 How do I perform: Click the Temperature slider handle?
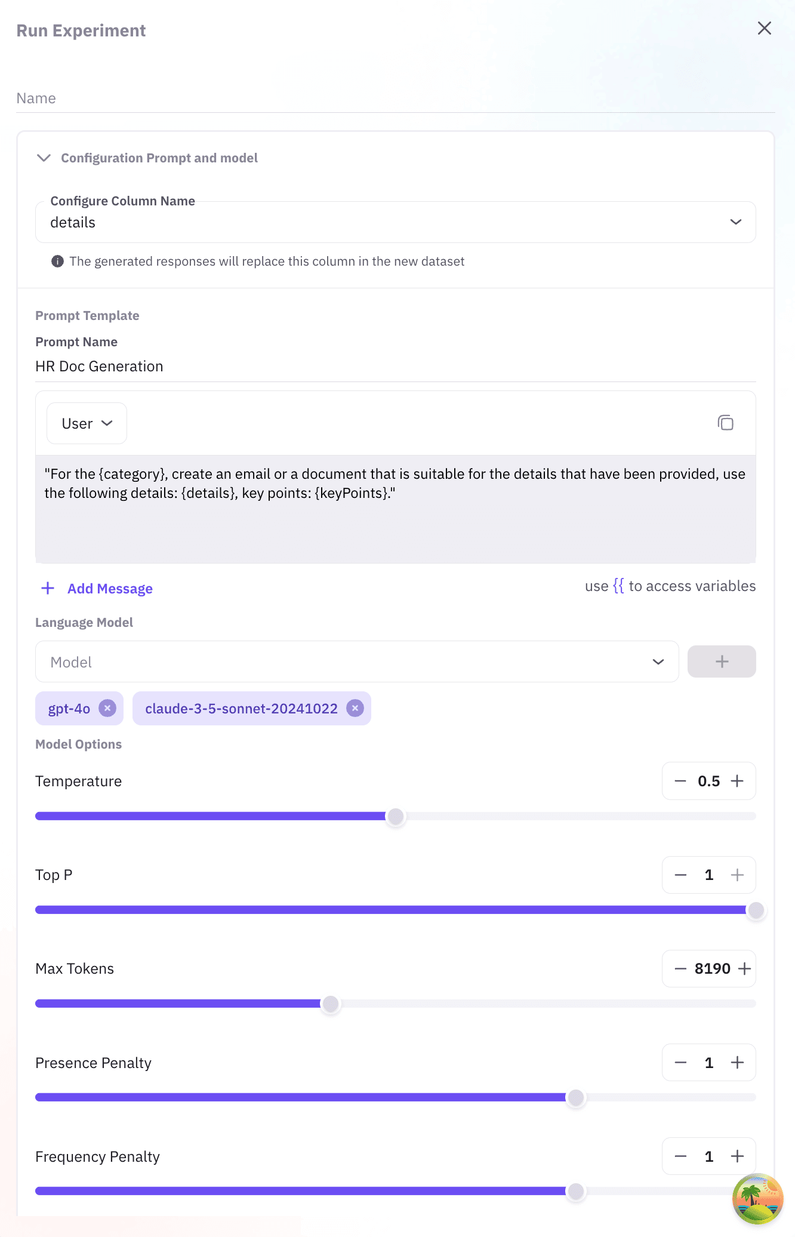[x=396, y=816]
